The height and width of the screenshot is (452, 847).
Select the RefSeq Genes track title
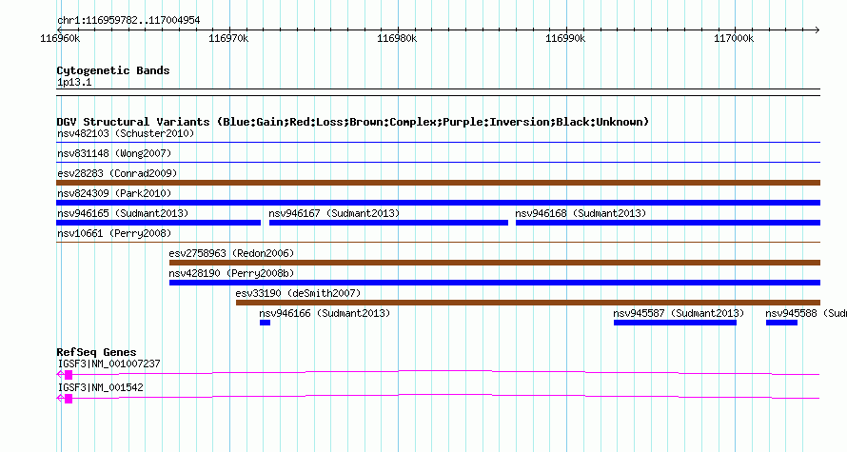(x=96, y=352)
